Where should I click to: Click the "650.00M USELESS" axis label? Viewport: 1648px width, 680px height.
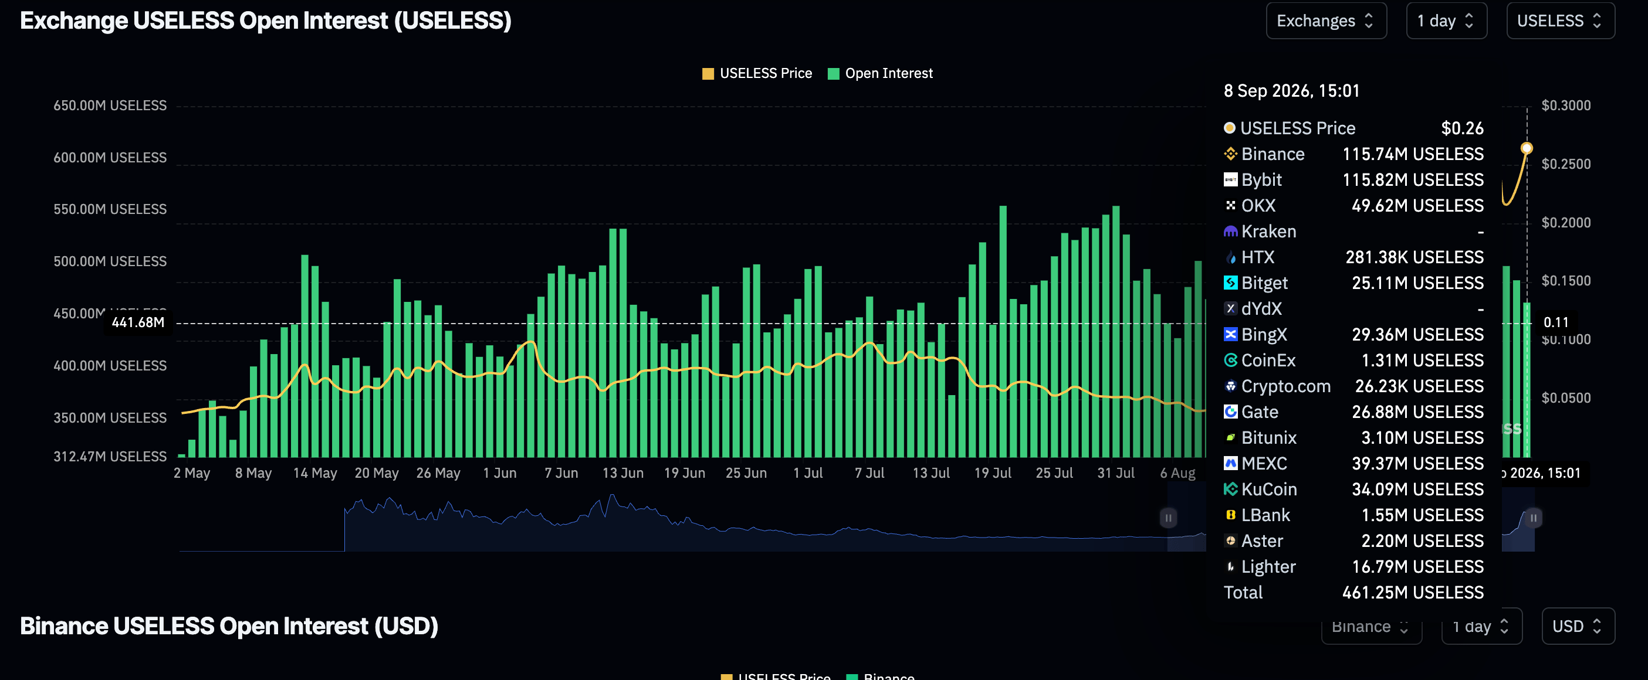pos(110,106)
